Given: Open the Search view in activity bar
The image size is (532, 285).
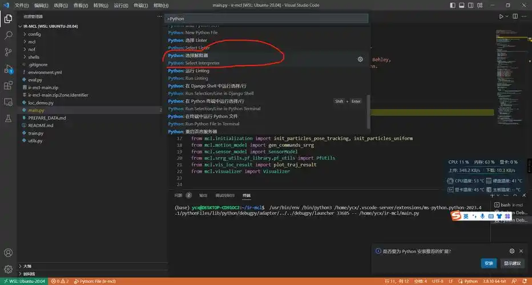Looking at the screenshot, I should (9, 35).
